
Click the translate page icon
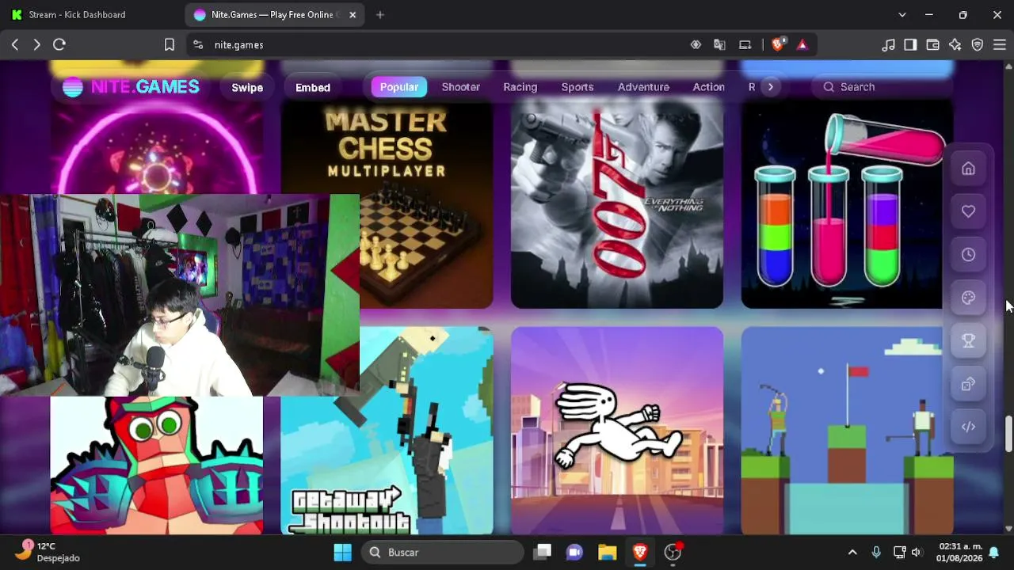point(719,45)
